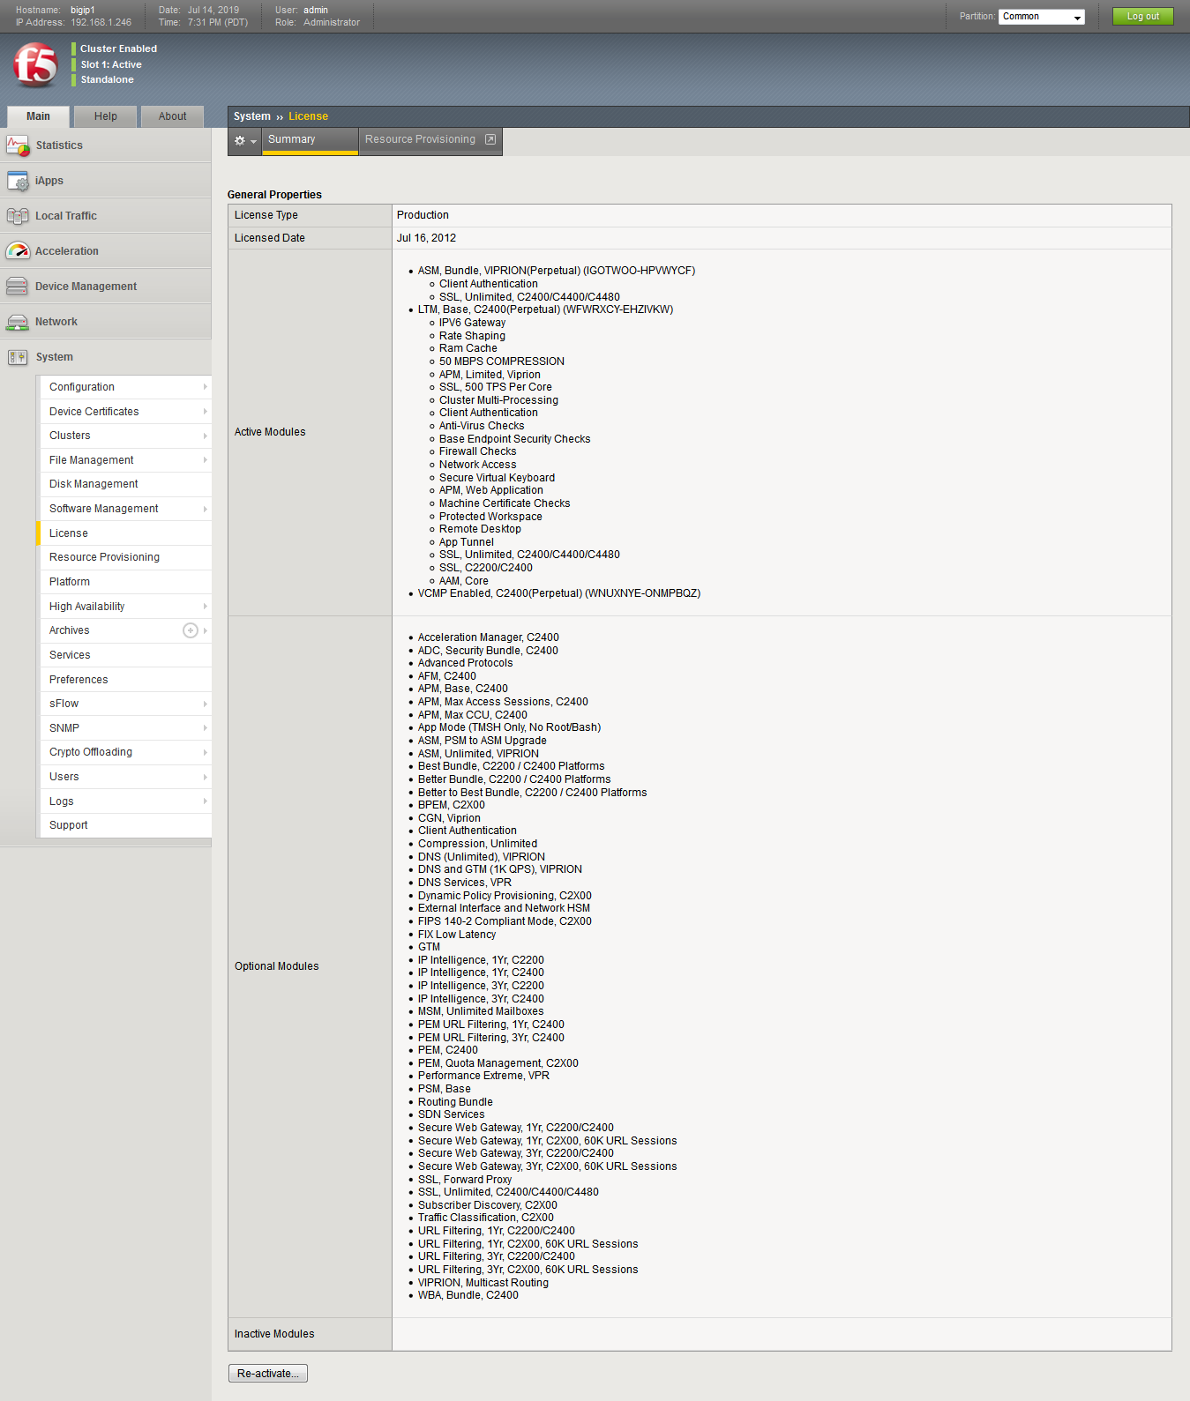The width and height of the screenshot is (1190, 1401).
Task: Click 'VCMP Enabled, C2400(Perpetual)' active module entry
Action: (559, 593)
